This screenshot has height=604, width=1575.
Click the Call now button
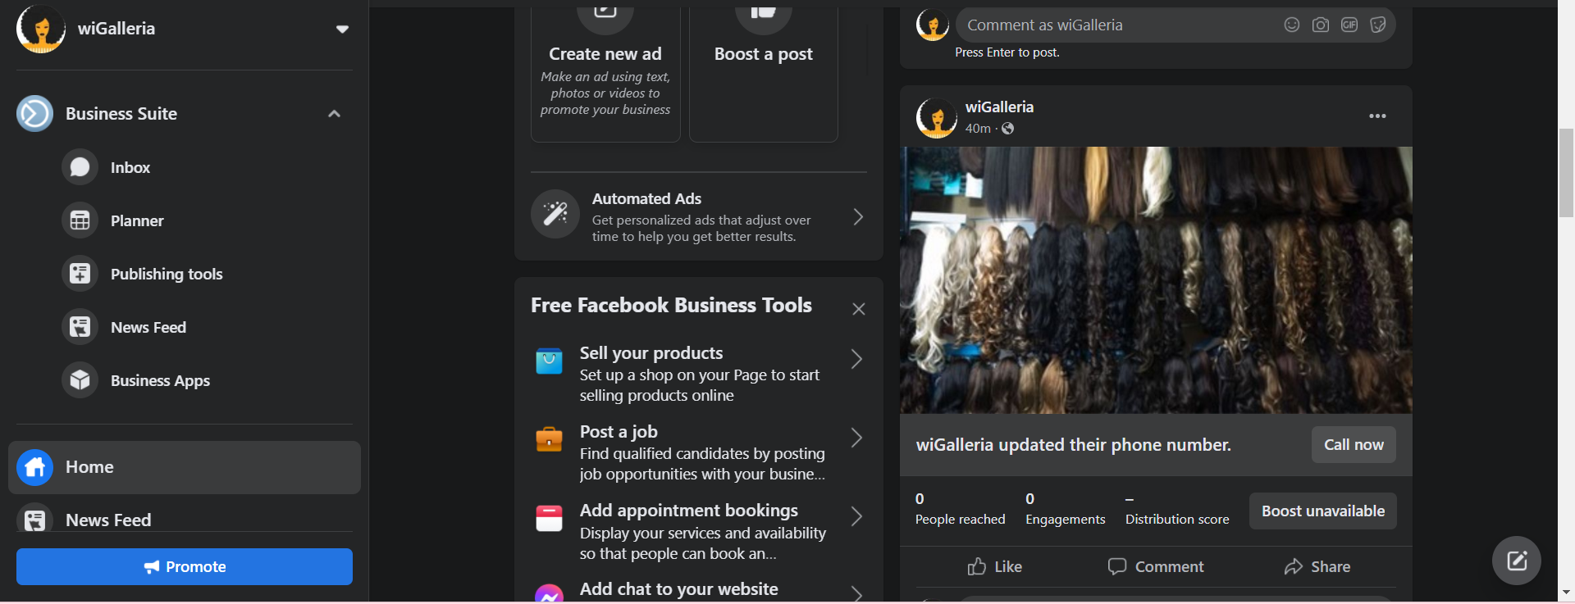coord(1354,445)
